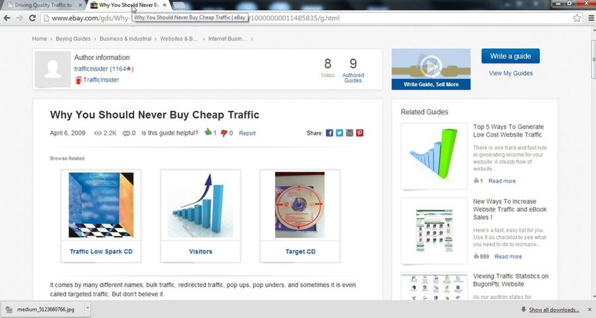Open the green bar chart guide thumbnail
Screen dimensions: 596x318
(434, 156)
